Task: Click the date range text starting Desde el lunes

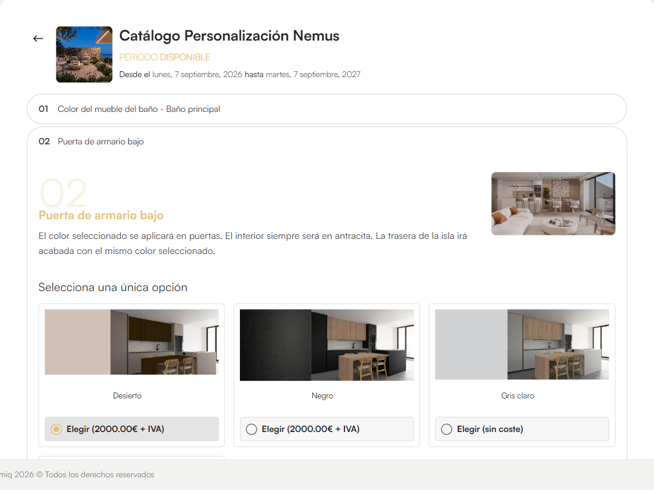Action: [x=240, y=75]
